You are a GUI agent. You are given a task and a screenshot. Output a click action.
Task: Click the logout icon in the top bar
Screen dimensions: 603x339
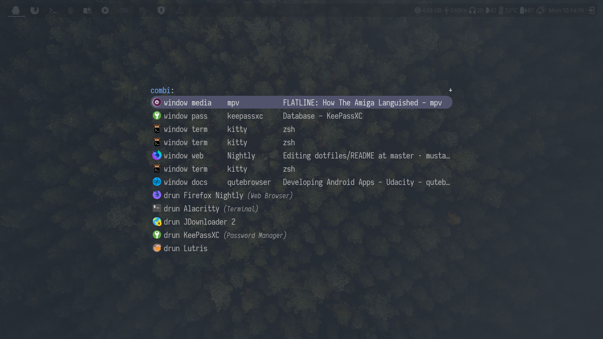pyautogui.click(x=592, y=10)
